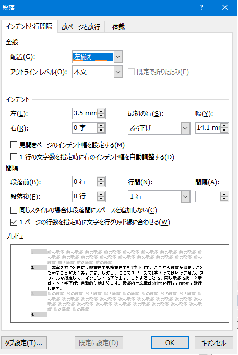Open the アウトライン レベル dropdown
This screenshot has height=355, width=238.
click(118, 72)
